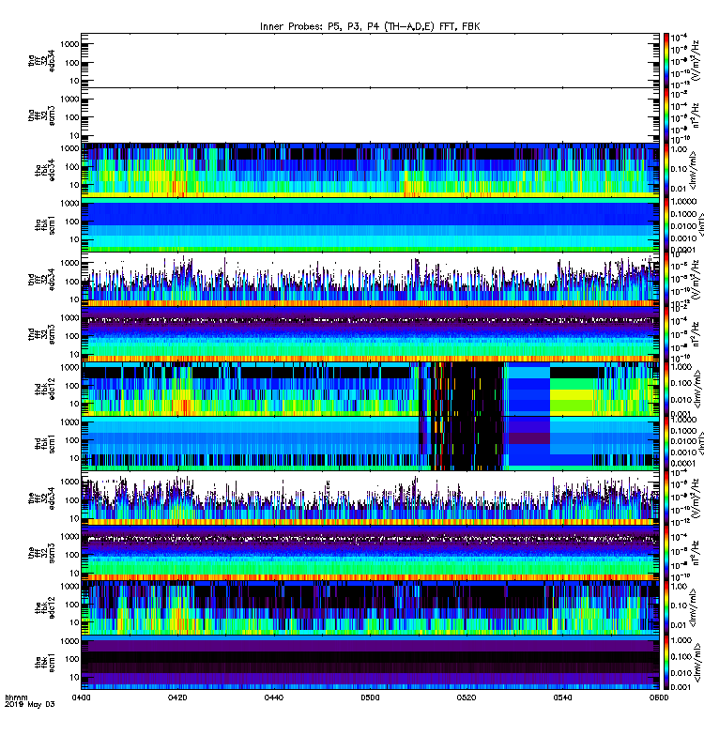Click the color bar beside tha fbk edc34 panel
Viewport: 704px width, 751px height.
click(666, 170)
